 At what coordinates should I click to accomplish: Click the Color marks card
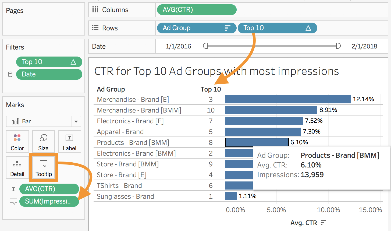17,142
